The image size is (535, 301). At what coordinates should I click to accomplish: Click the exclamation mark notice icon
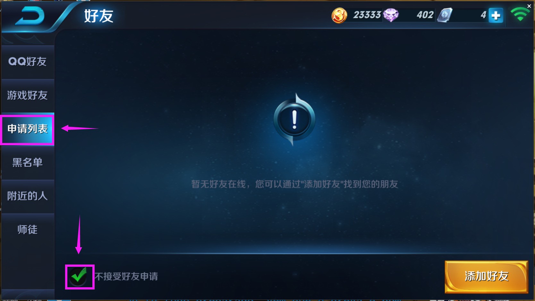point(294,119)
